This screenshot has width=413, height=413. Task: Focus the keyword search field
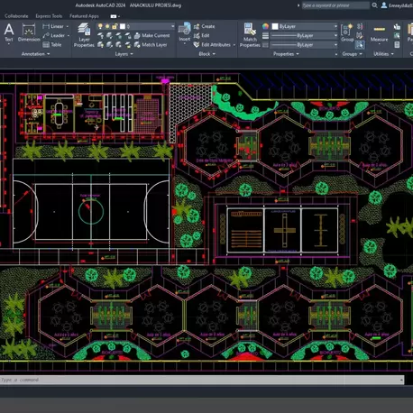coord(335,5)
